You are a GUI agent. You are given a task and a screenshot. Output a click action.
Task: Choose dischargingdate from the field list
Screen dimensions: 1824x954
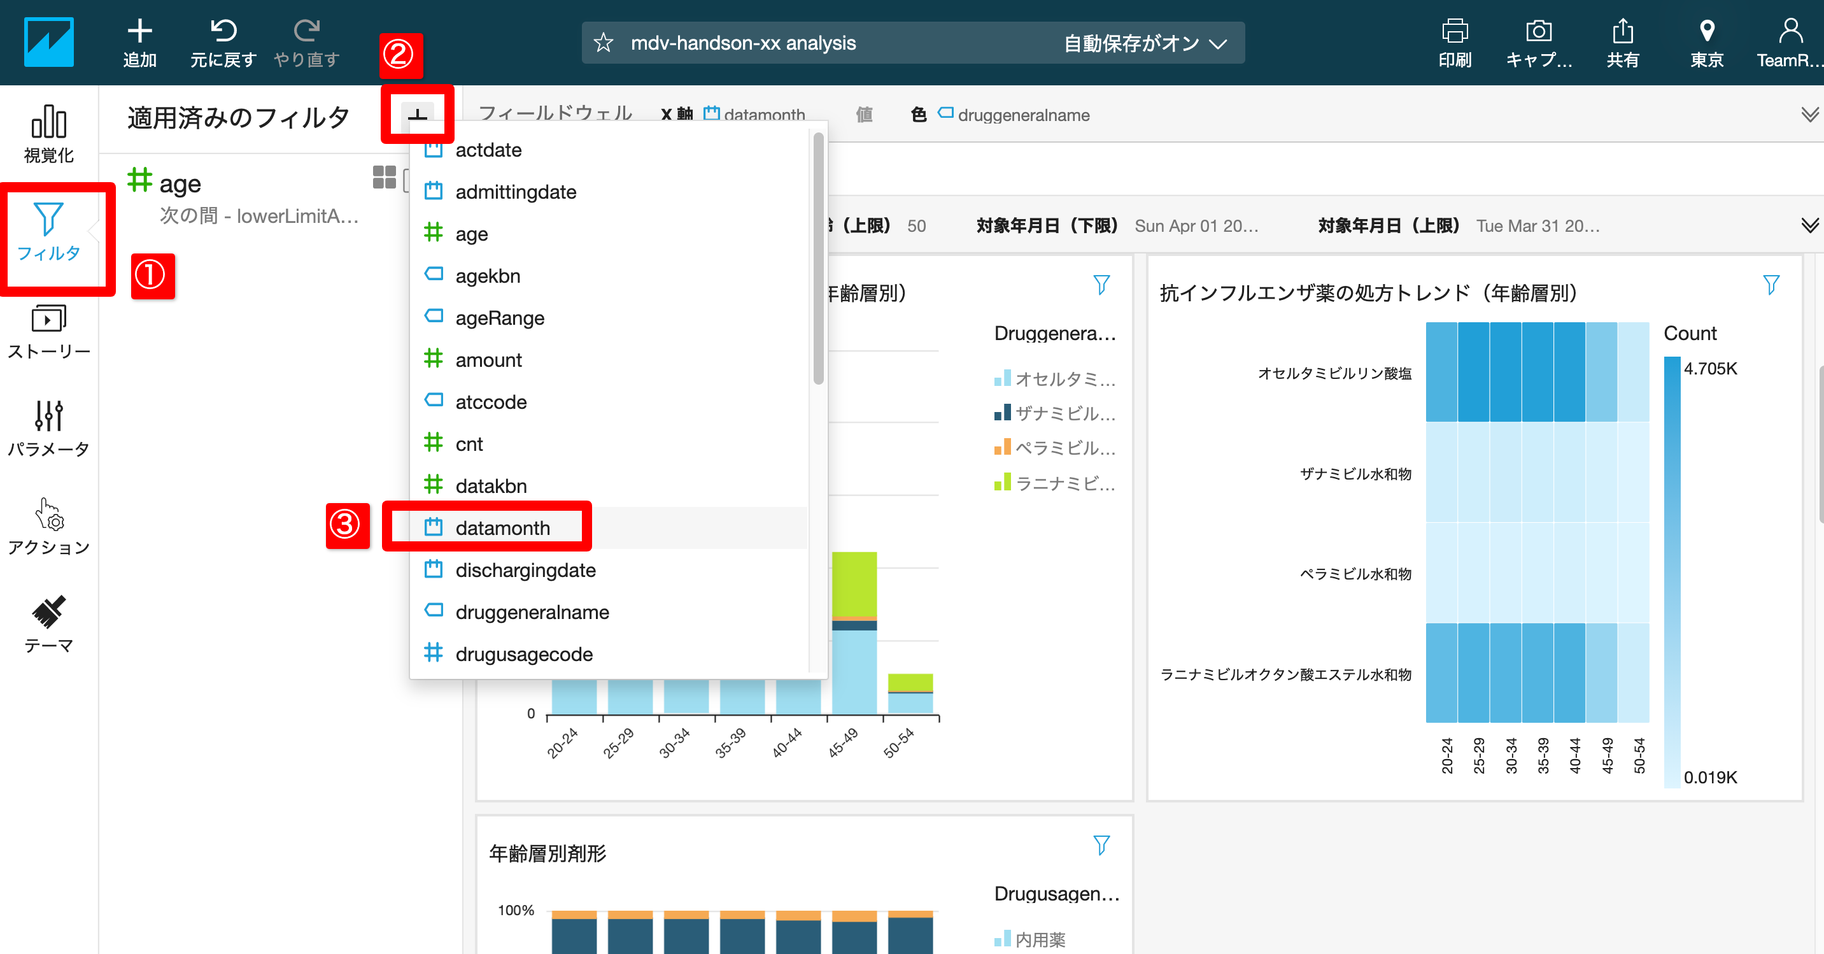pos(609,570)
